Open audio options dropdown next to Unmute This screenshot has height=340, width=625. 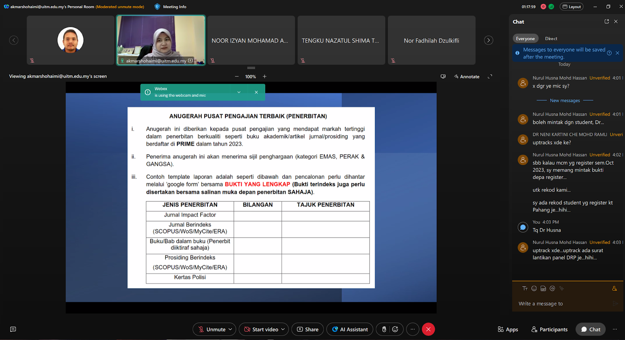pos(230,329)
